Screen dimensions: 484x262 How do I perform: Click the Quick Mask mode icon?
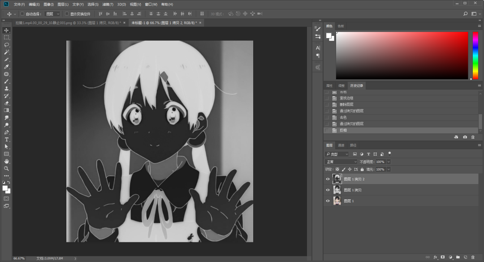(6, 199)
